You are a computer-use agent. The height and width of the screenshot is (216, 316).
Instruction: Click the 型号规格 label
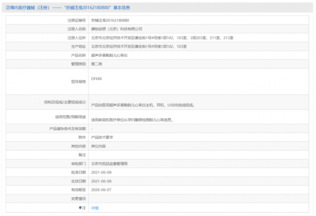(78, 82)
